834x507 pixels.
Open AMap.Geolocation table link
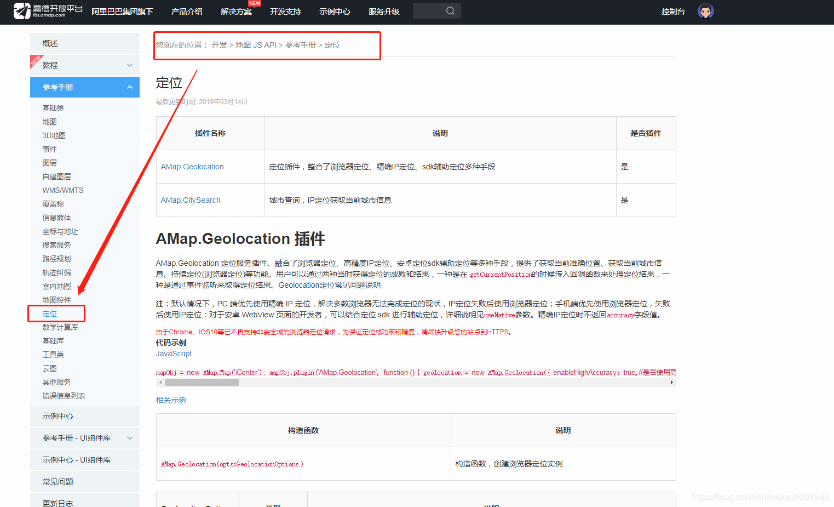(192, 167)
